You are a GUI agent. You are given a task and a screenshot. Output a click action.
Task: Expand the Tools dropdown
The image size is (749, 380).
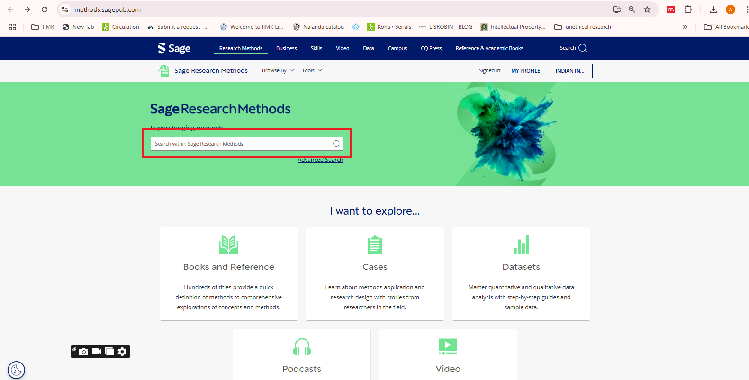[312, 70]
